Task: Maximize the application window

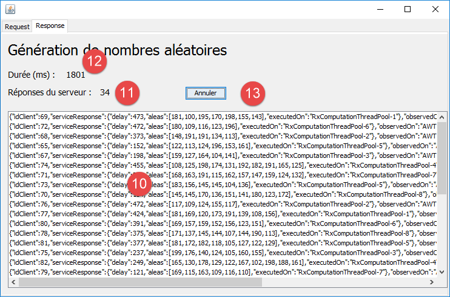Action: coord(408,9)
